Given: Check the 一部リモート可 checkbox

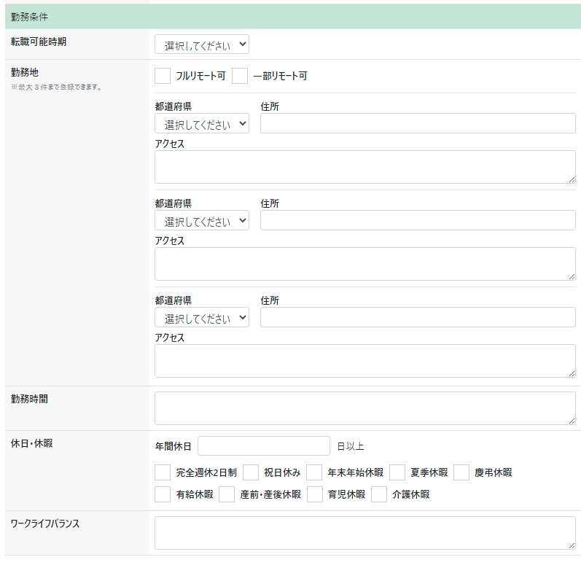Looking at the screenshot, I should [240, 76].
